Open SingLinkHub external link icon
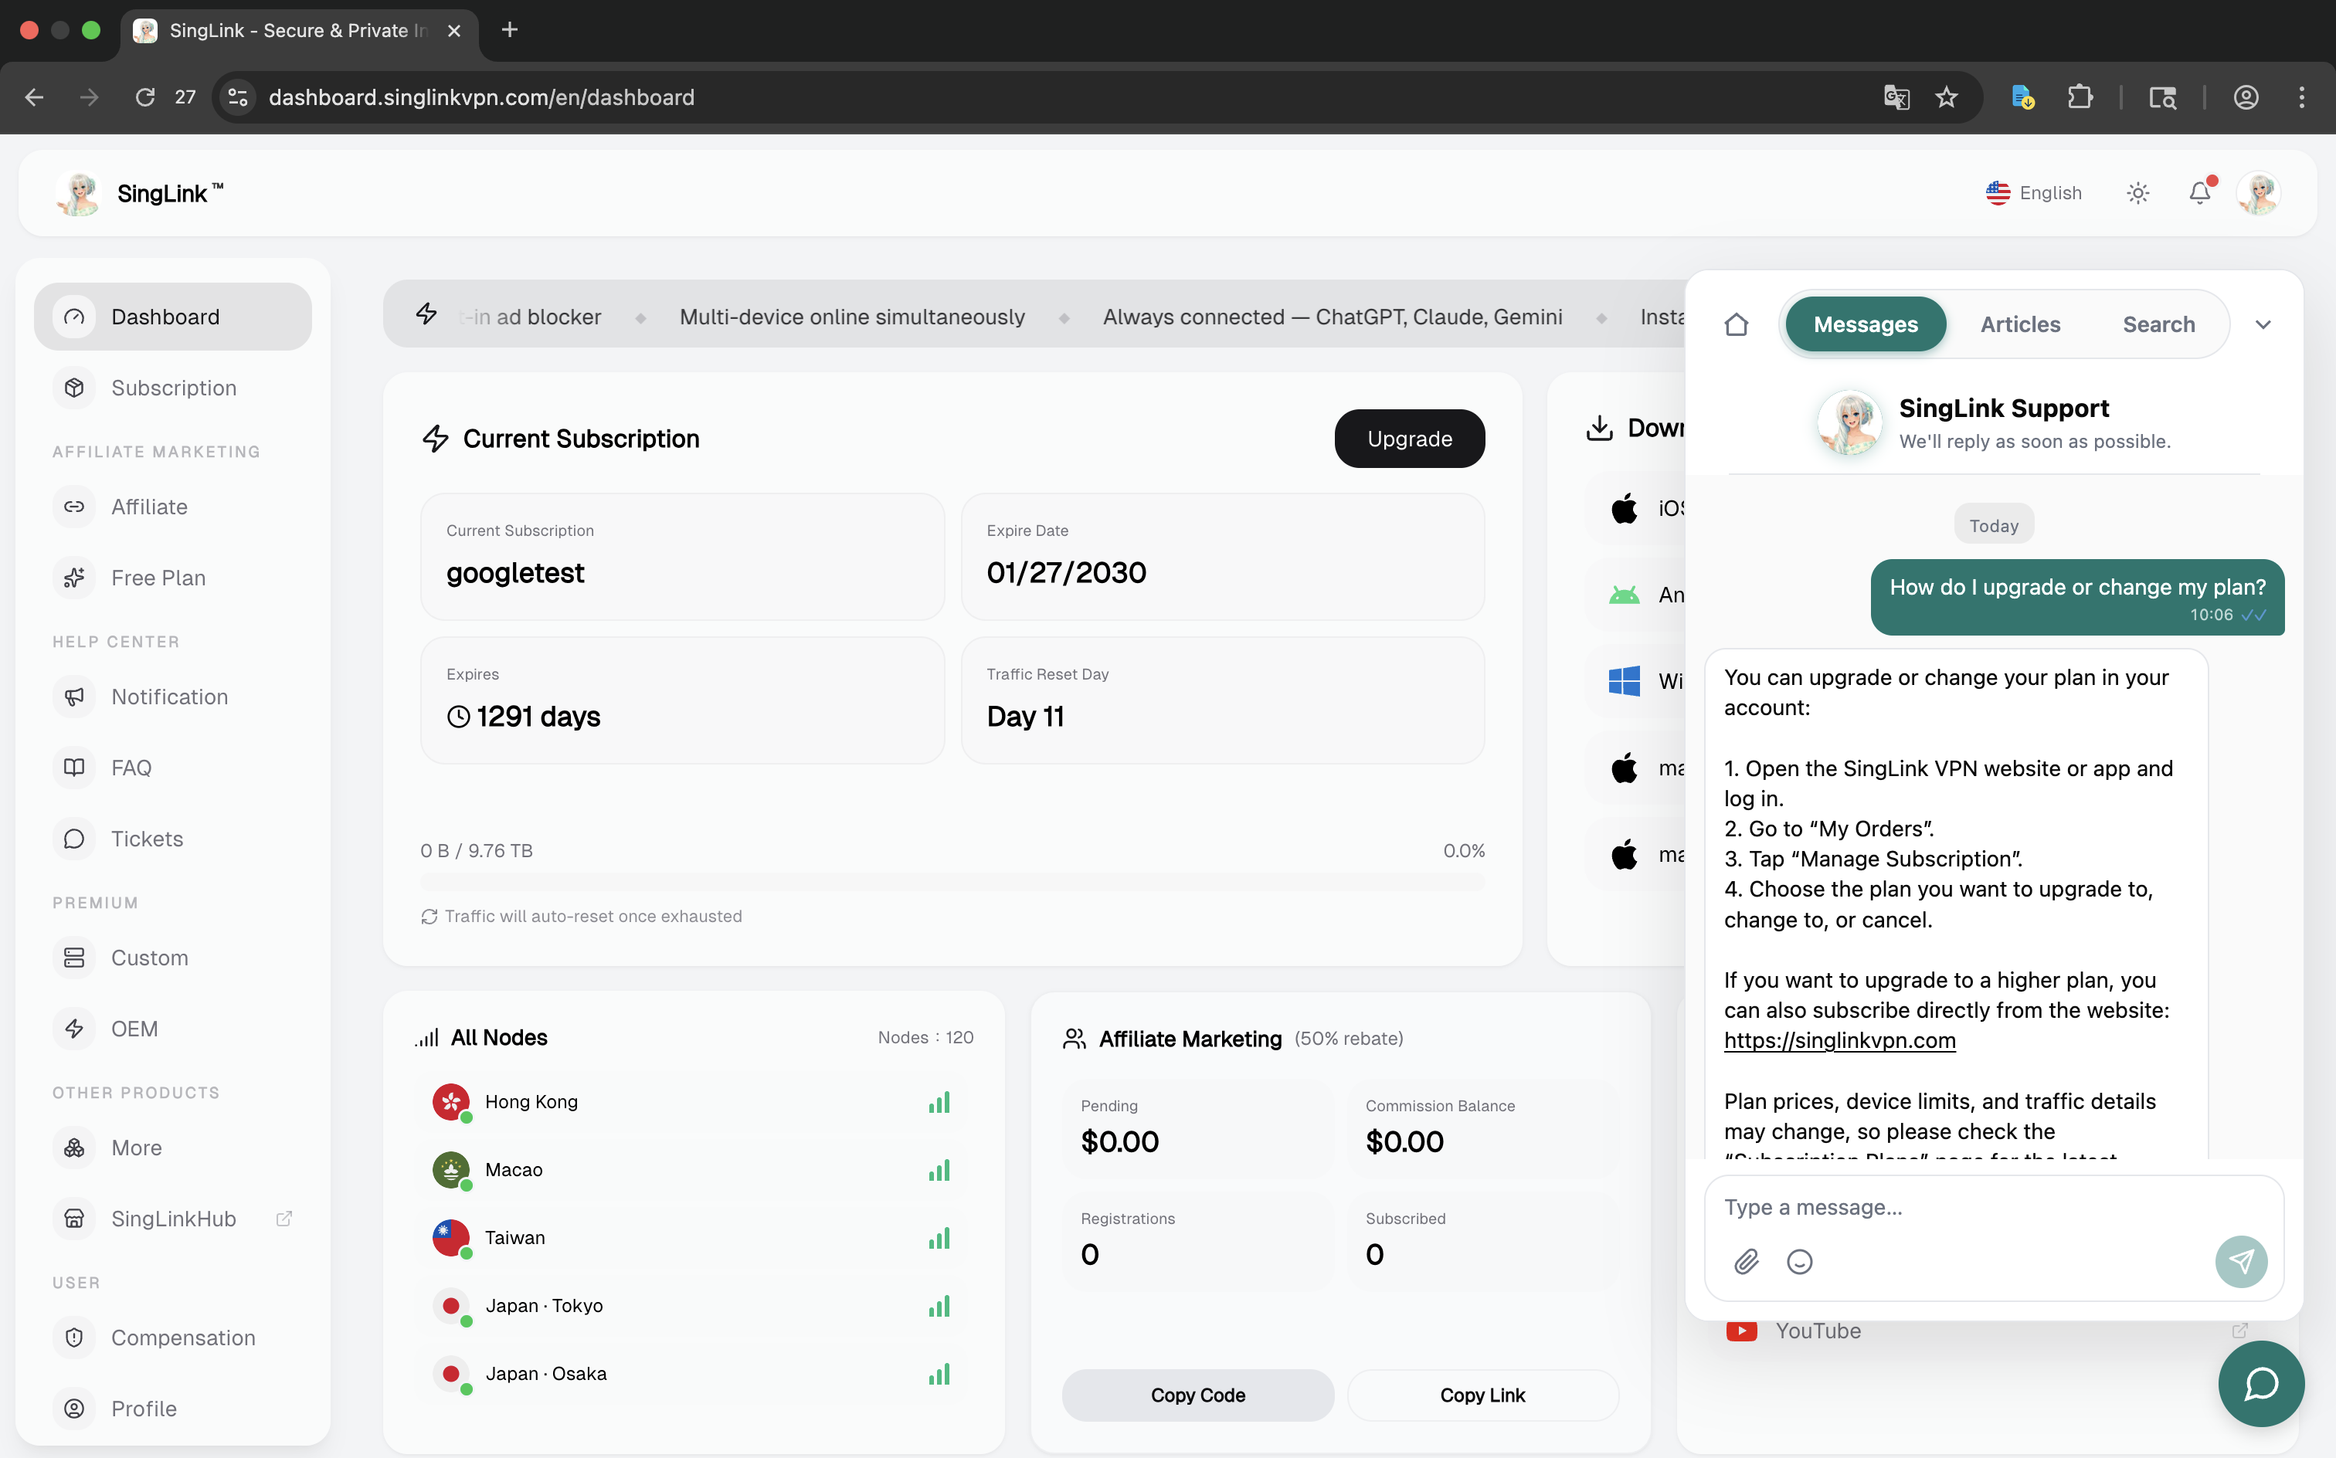 [284, 1219]
